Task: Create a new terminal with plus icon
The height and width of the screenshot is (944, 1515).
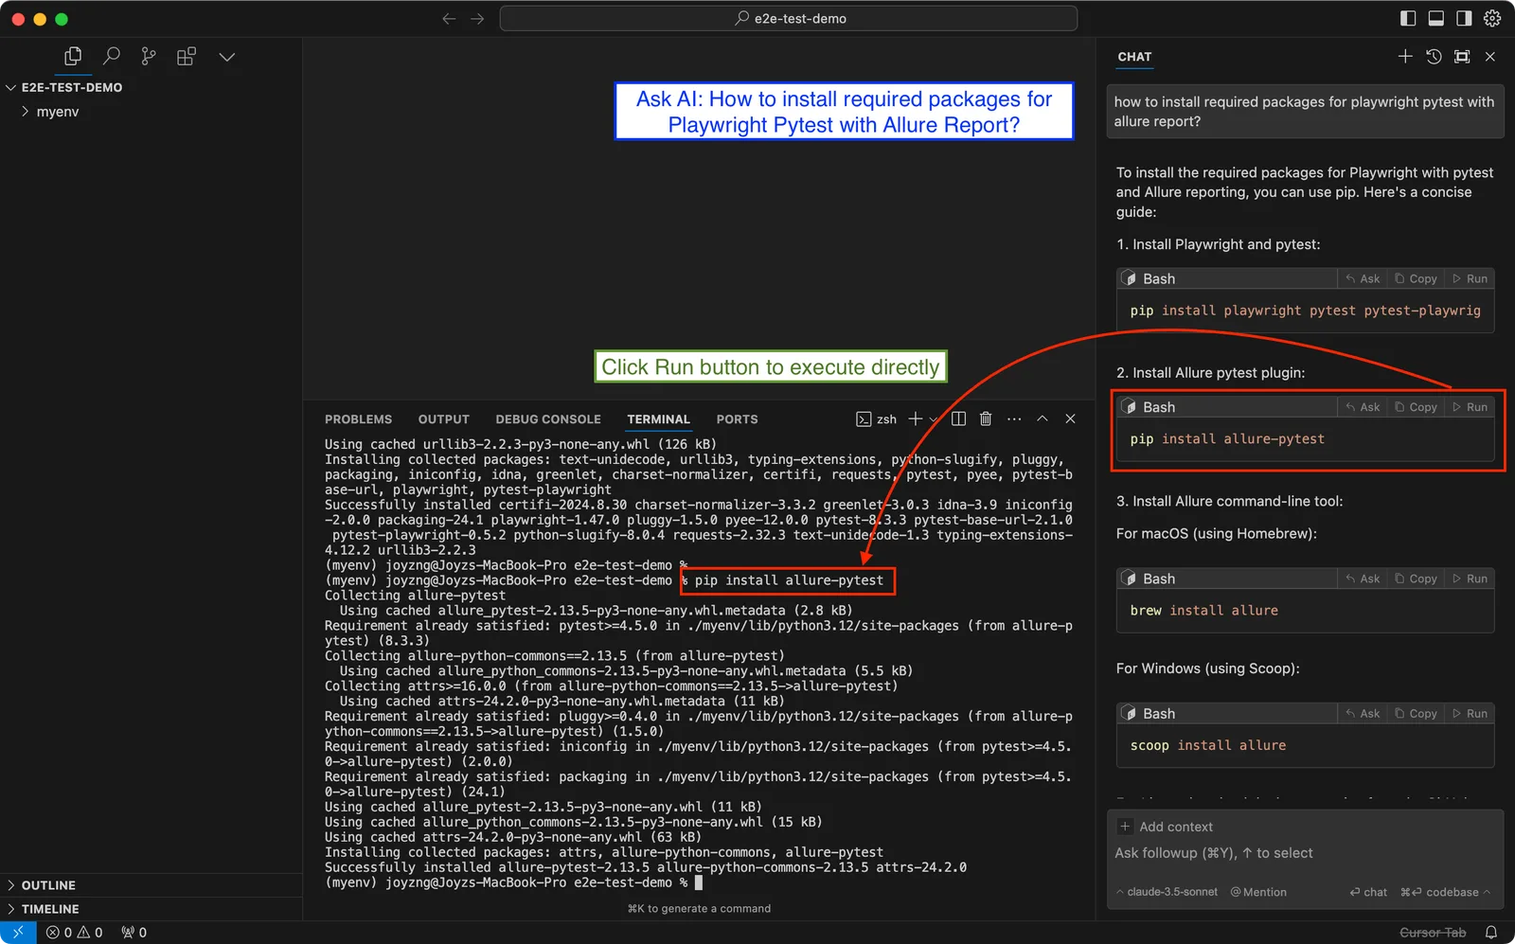Action: point(915,419)
